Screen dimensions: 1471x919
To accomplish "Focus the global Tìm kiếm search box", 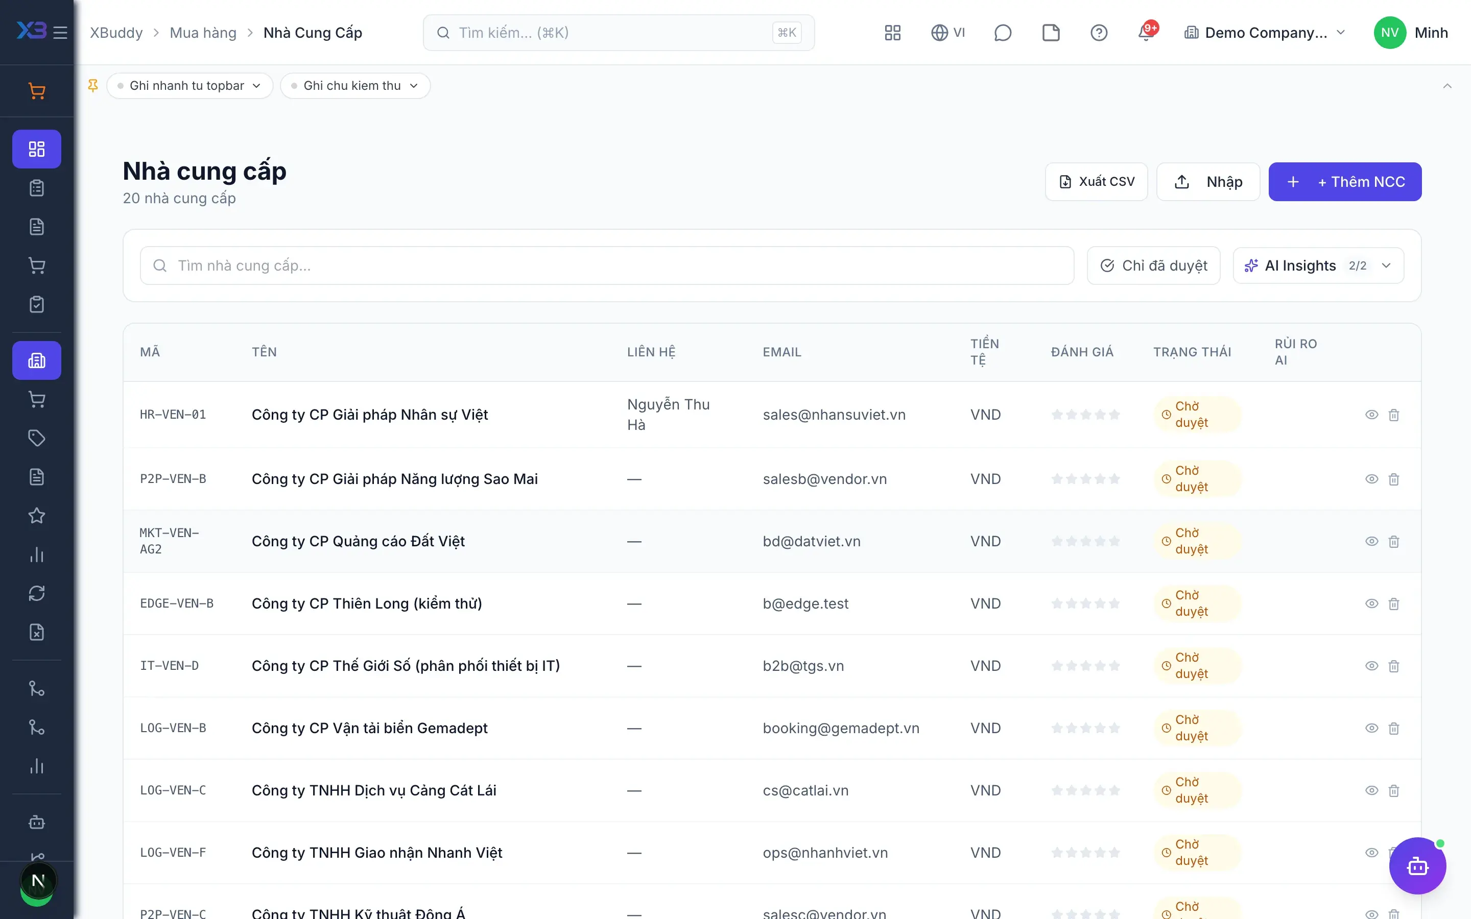I will (618, 32).
